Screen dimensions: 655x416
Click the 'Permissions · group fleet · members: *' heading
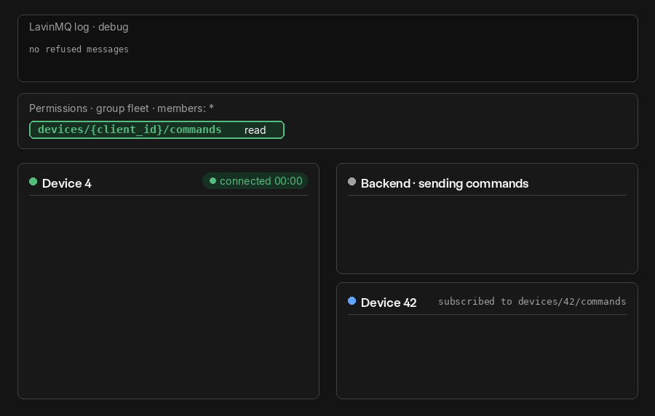[x=121, y=108]
